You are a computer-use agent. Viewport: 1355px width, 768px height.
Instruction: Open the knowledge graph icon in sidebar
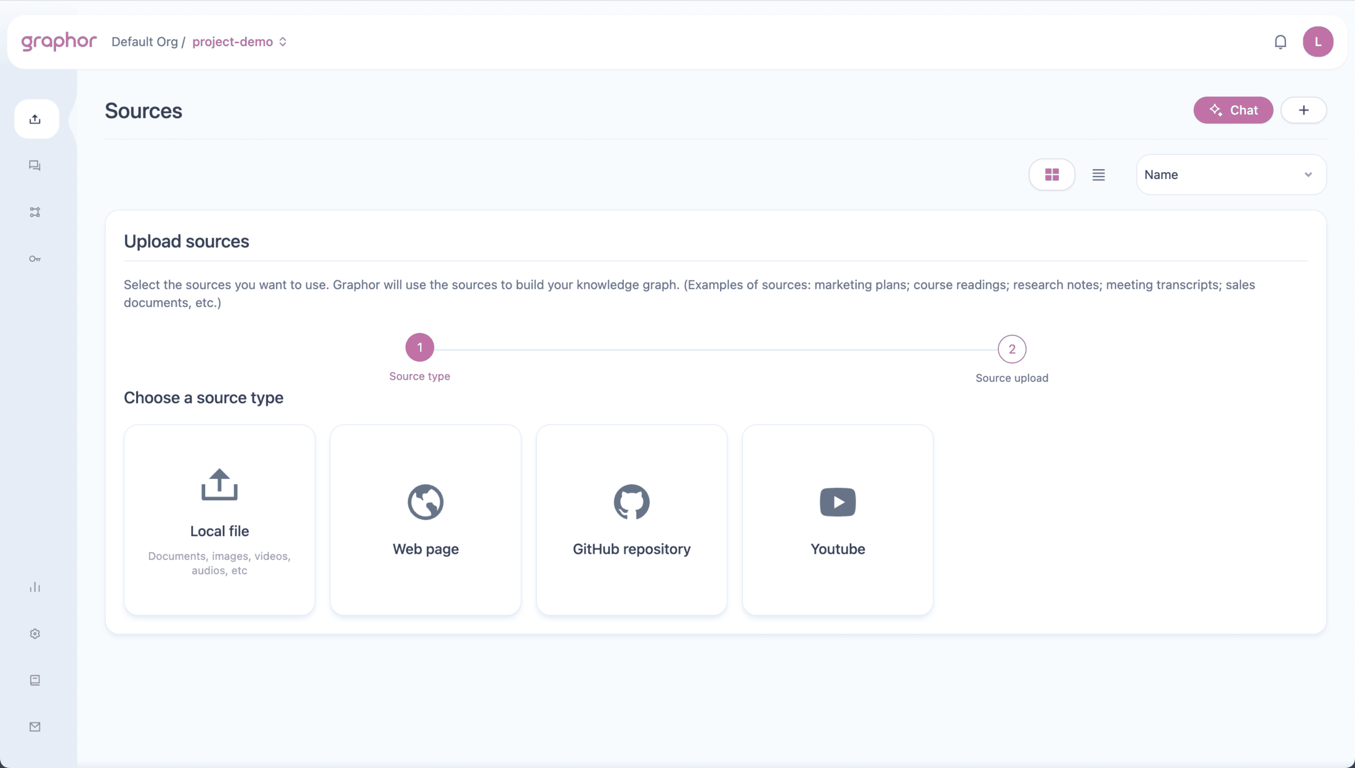[x=35, y=212]
